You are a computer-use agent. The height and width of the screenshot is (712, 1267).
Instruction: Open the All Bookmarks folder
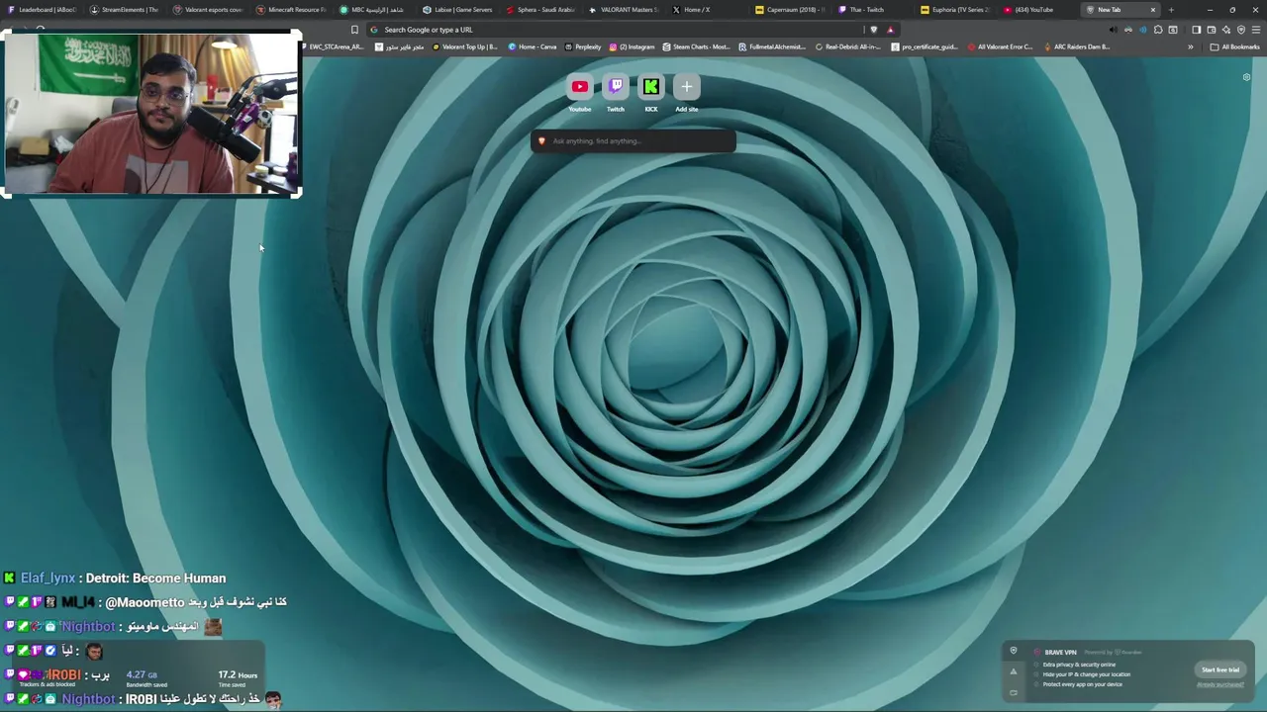1235,46
